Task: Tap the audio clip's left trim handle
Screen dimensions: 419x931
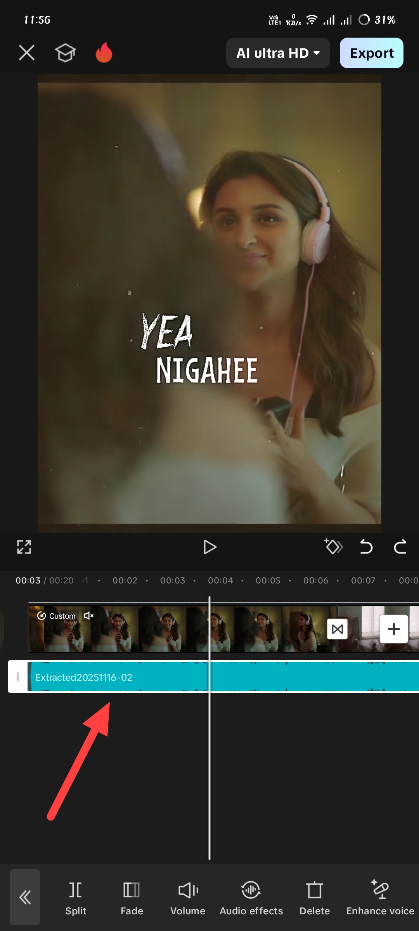Action: point(18,677)
